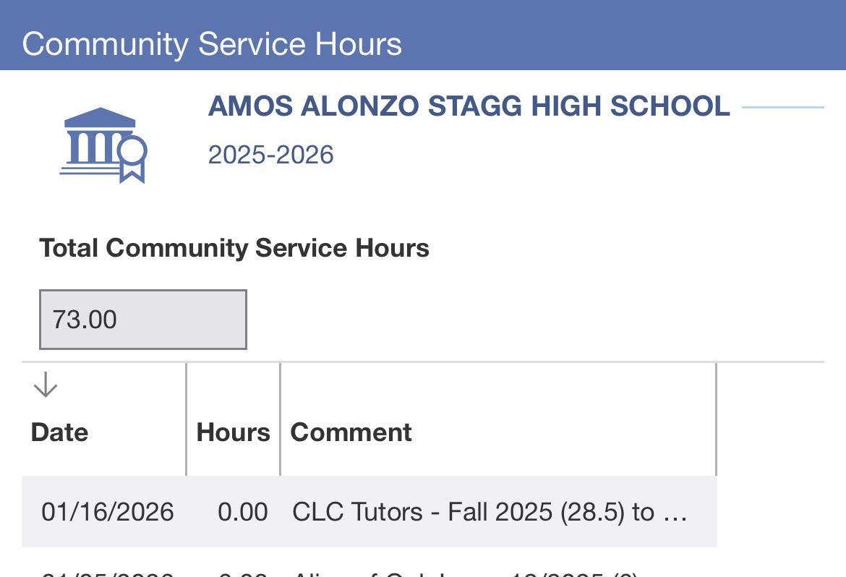Select the 01/16/2026 date cell
846x577 pixels.
coord(107,512)
